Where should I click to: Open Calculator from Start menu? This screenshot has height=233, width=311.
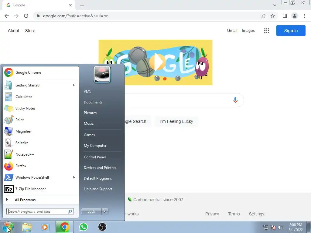pyautogui.click(x=40, y=97)
